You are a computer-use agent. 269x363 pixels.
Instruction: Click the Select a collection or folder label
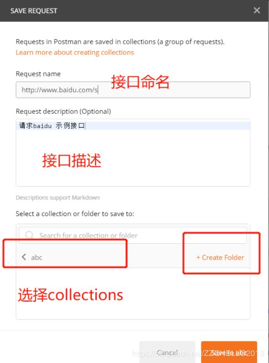[x=75, y=214]
